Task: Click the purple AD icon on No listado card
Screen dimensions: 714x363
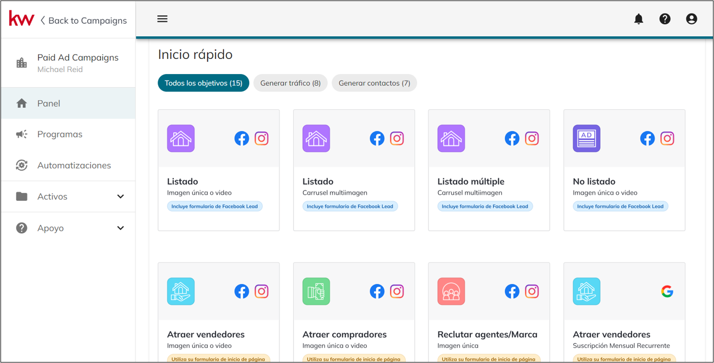Action: coord(586,138)
